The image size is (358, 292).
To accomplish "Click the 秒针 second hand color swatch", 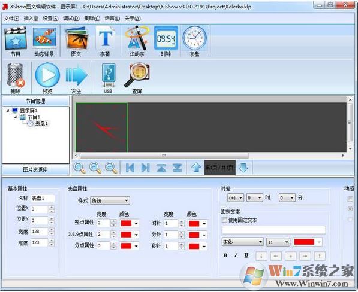I will pos(194,246).
